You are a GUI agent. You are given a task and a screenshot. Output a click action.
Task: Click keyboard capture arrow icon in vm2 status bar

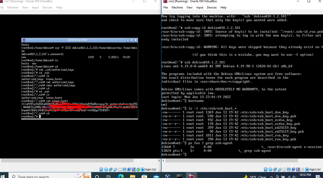click(x=307, y=169)
